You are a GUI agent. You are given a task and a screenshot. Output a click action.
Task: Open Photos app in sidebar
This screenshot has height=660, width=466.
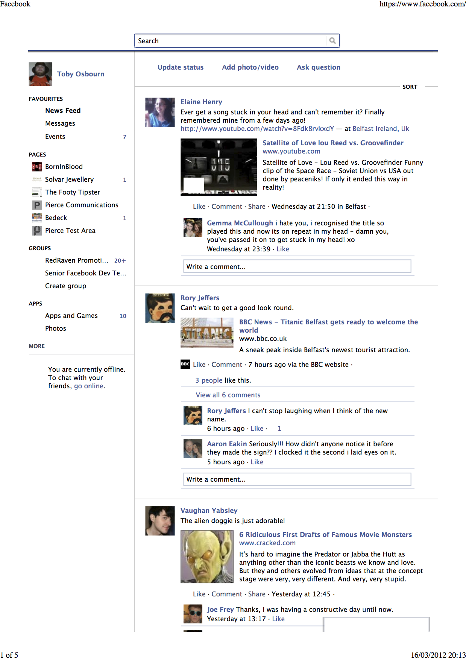pos(56,328)
